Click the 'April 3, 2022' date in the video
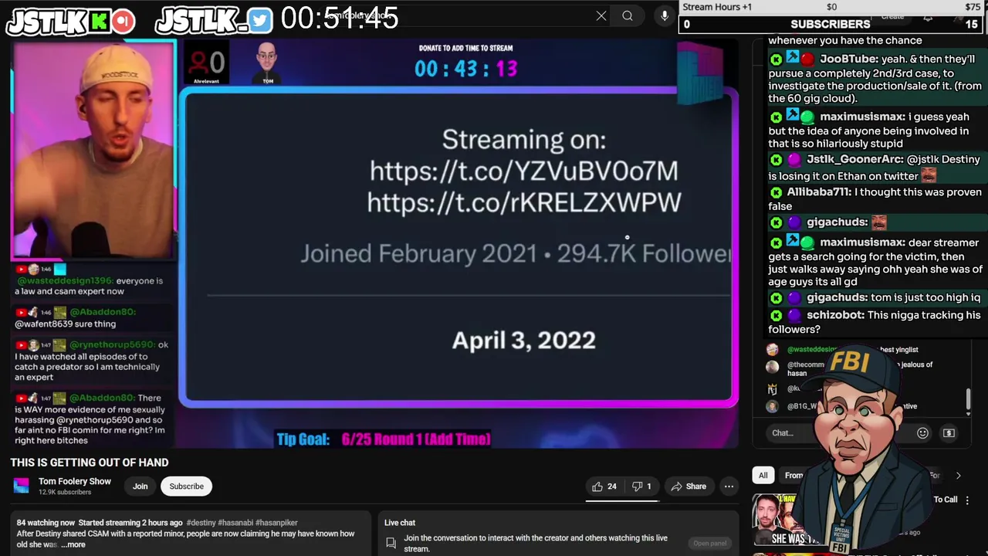Viewport: 988px width, 556px height. (523, 341)
